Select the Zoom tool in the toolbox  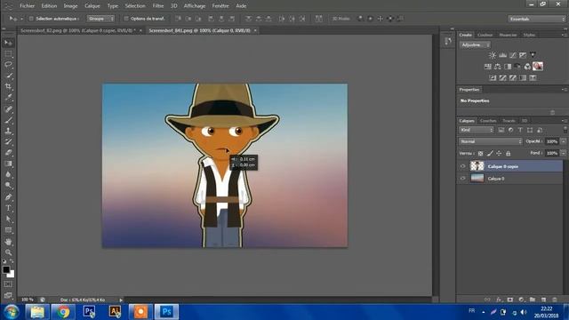tap(8, 252)
